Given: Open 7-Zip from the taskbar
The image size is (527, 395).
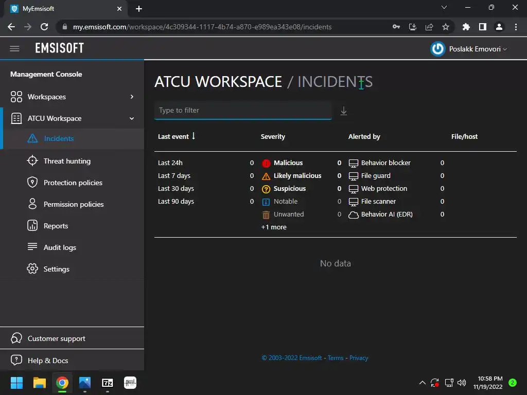Looking at the screenshot, I should [108, 383].
